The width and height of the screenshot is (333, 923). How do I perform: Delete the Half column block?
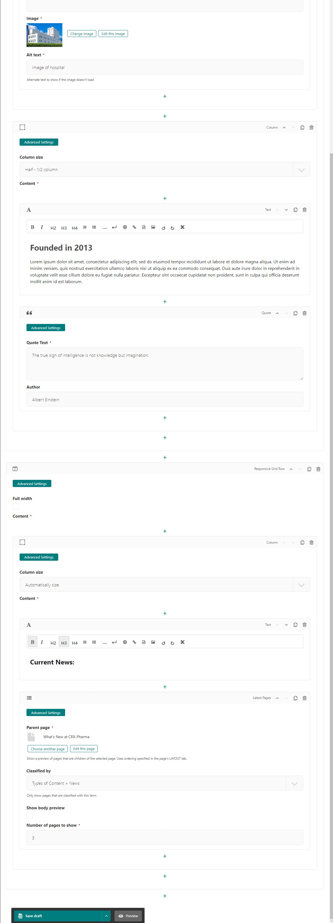coord(311,127)
